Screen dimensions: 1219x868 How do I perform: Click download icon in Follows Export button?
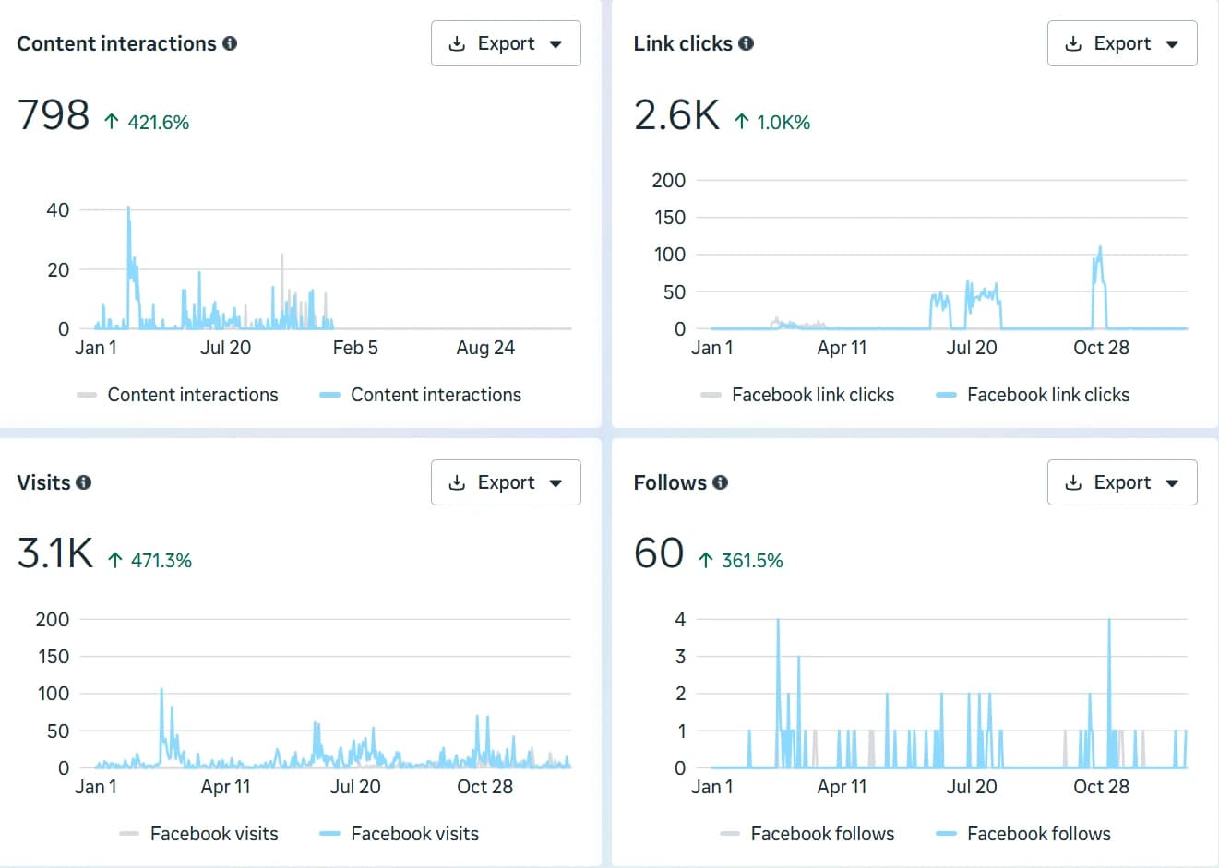pos(1073,483)
